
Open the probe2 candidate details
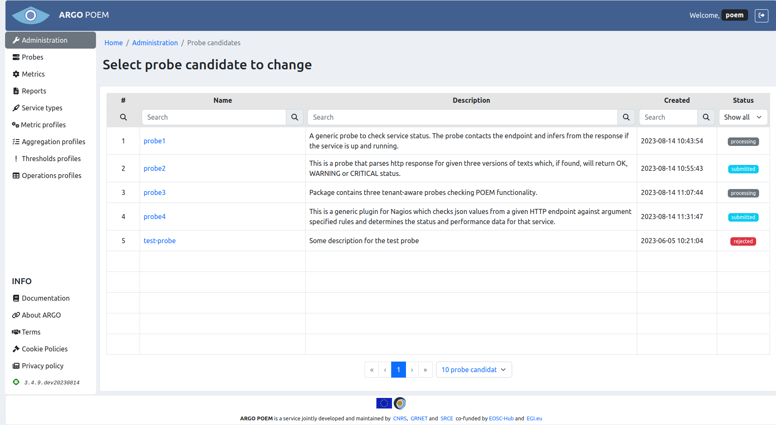[x=154, y=168]
